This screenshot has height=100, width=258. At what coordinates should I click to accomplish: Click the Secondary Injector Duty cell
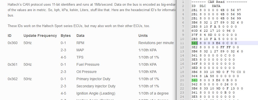pyautogui.click(x=96, y=86)
